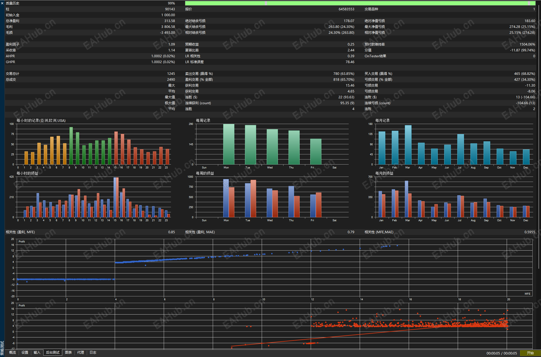Image resolution: width=541 pixels, height=357 pixels.
Task: Click the red MAE profit scatter chart
Action: (275, 326)
